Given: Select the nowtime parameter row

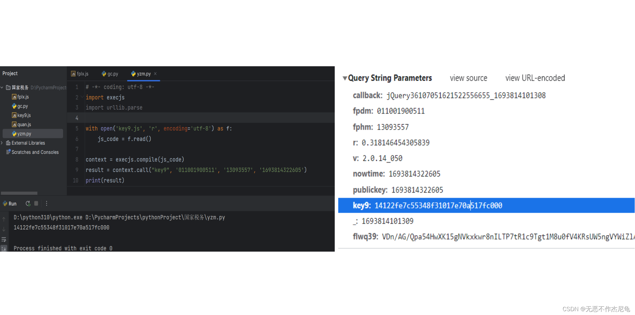Looking at the screenshot, I should click(397, 174).
